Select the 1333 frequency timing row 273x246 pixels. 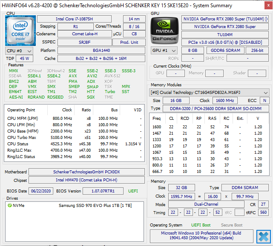coord(209,139)
